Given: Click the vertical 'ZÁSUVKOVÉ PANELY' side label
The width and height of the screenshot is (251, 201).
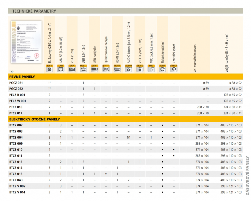Looking at the screenshot, I should click(x=247, y=175).
